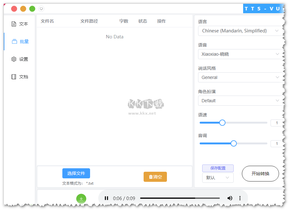The image size is (291, 212).
Task: Click the 音调 pitch value input field
Action: (277, 144)
